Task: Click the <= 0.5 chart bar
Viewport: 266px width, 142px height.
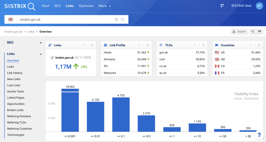Action: coord(147,124)
